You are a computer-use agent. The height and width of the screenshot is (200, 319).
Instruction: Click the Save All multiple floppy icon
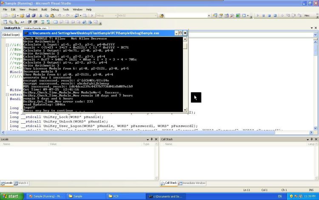point(34,15)
